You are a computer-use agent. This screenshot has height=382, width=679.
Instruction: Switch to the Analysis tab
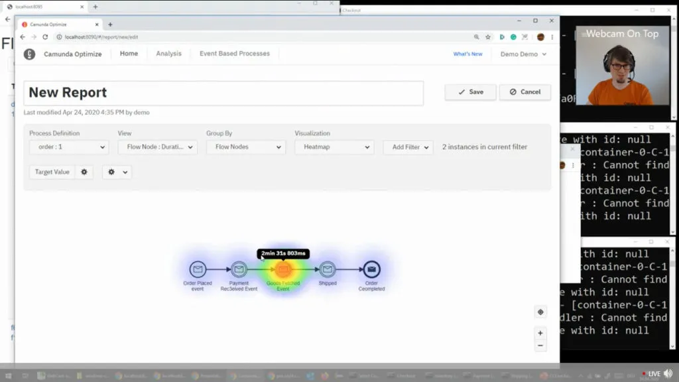click(169, 54)
